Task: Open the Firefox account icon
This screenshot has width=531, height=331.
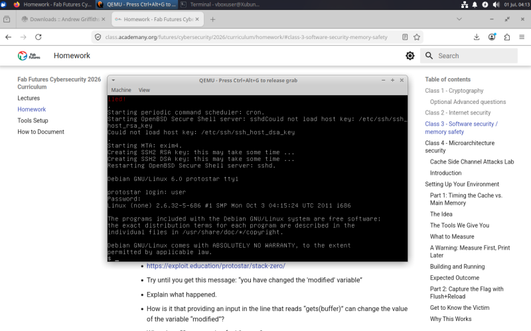Action: pyautogui.click(x=492, y=37)
